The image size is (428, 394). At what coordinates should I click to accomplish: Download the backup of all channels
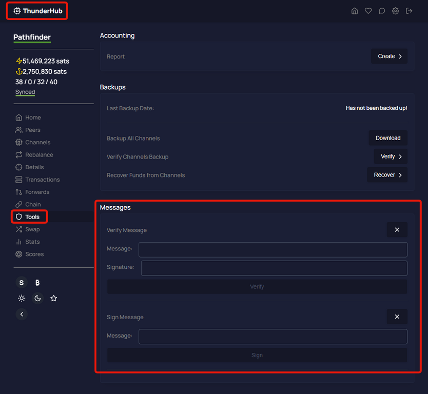387,138
